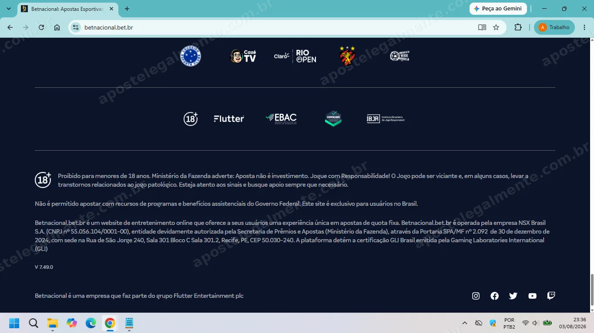The height and width of the screenshot is (333, 594).
Task: Open File Explorer from taskbar
Action: click(53, 323)
